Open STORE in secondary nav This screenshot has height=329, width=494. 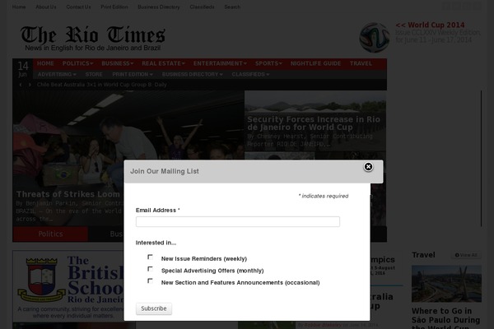94,75
